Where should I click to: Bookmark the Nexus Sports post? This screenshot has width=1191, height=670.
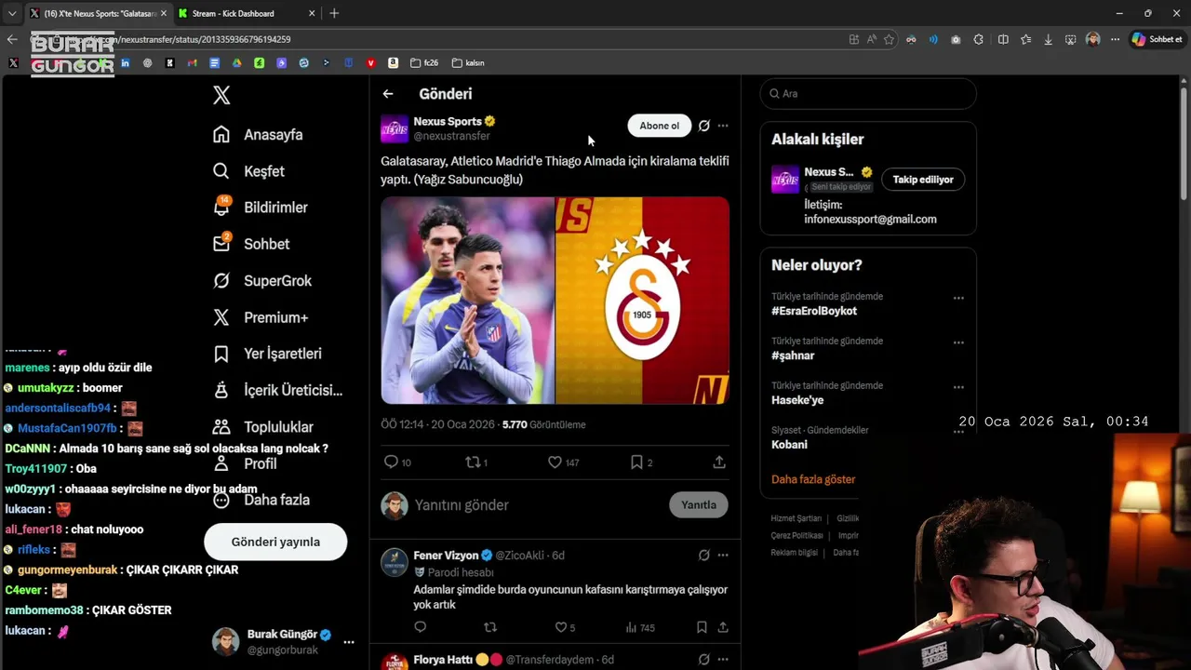(641, 462)
